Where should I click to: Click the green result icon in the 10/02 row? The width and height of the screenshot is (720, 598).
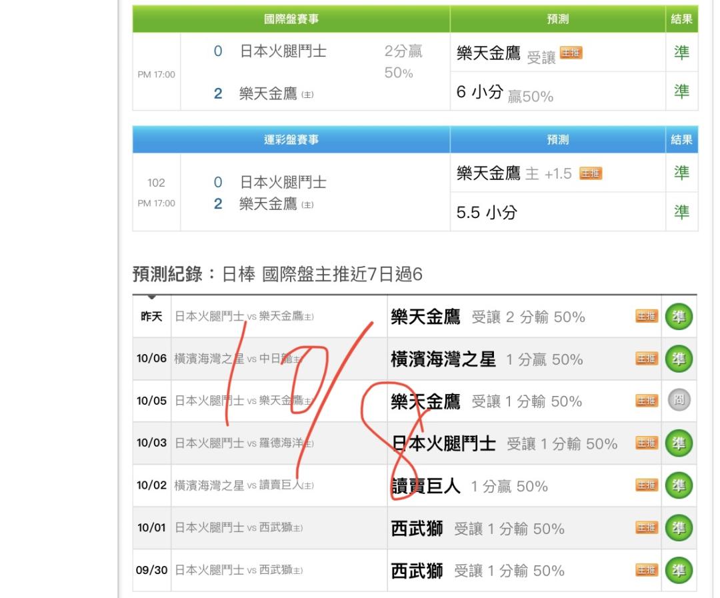(679, 485)
